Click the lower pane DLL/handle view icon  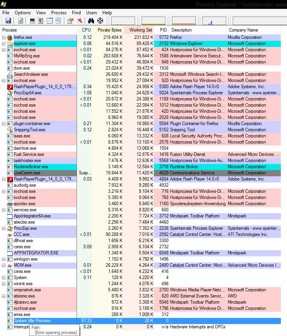[58, 21]
